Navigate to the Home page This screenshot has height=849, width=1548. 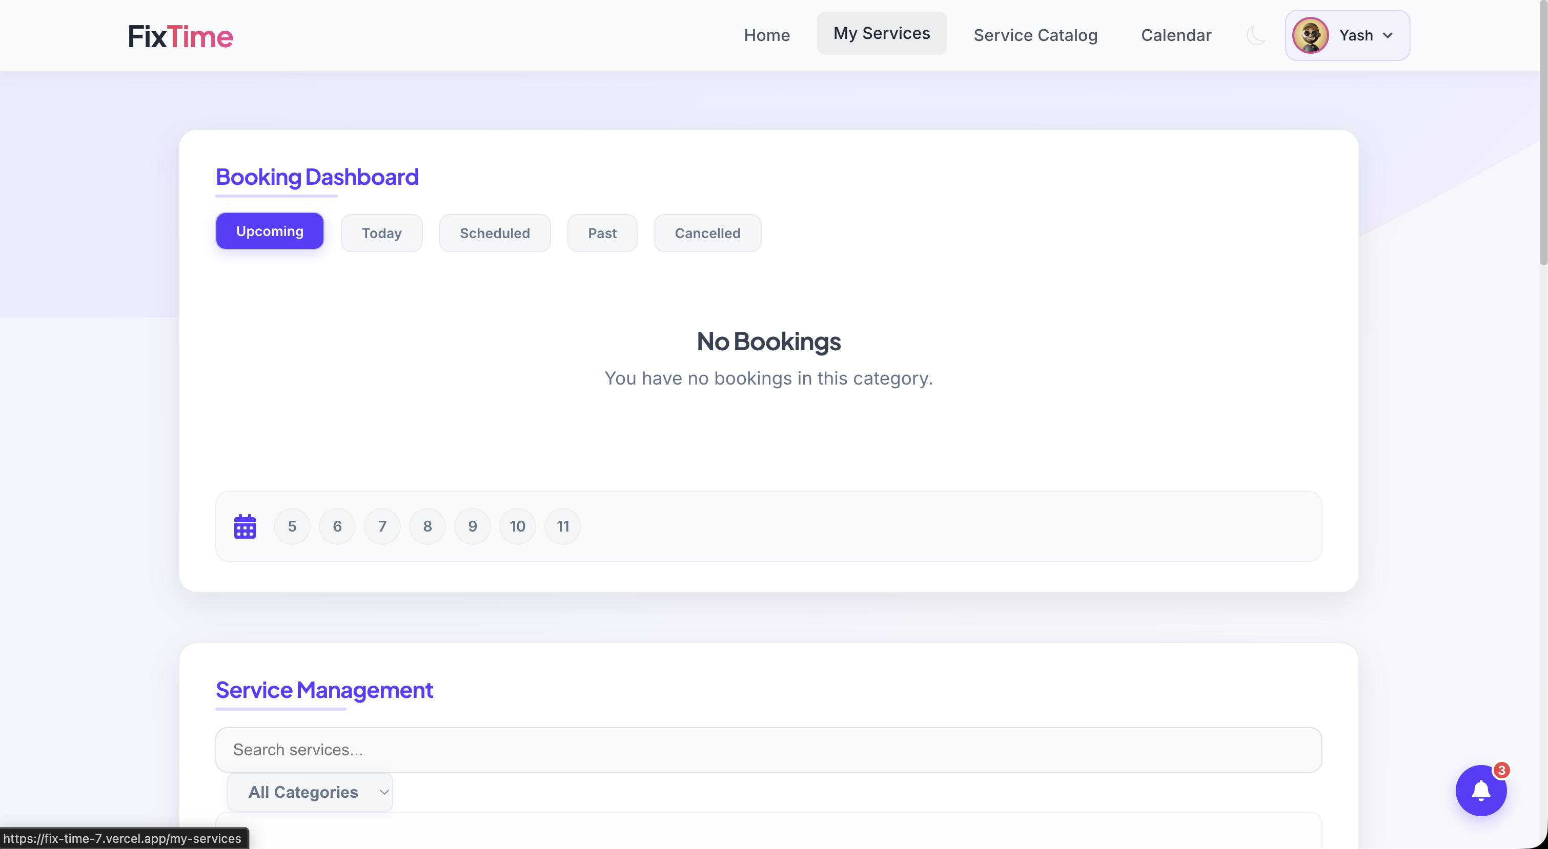[767, 35]
